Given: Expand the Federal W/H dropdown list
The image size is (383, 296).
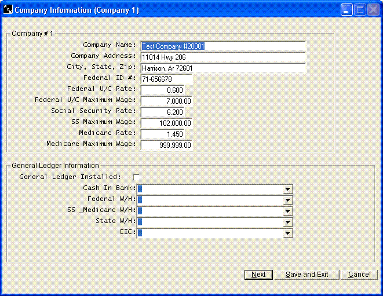Looking at the screenshot, I should tap(287, 200).
